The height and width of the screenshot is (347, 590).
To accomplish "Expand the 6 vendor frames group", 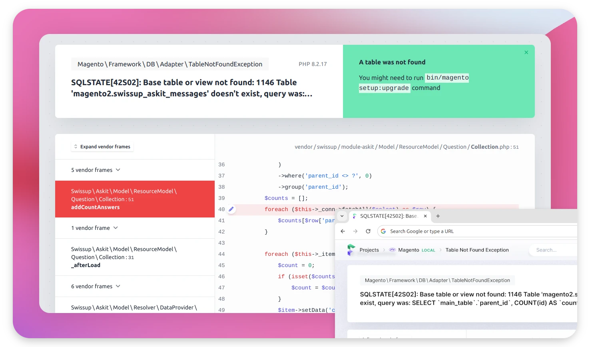I will tap(135, 286).
